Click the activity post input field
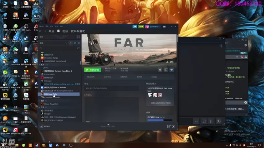 tap(112, 88)
